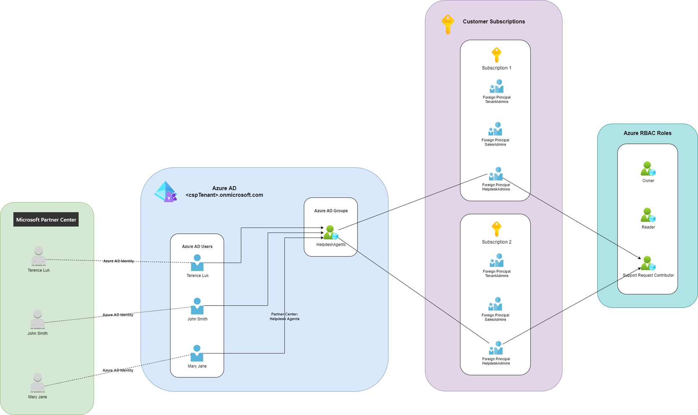Select Subscription 1 Foreign Principal TenantAdmins icon

coord(496,86)
